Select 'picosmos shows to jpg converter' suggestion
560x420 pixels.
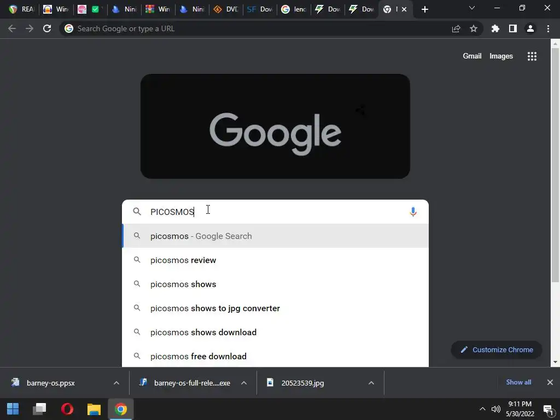pyautogui.click(x=276, y=308)
